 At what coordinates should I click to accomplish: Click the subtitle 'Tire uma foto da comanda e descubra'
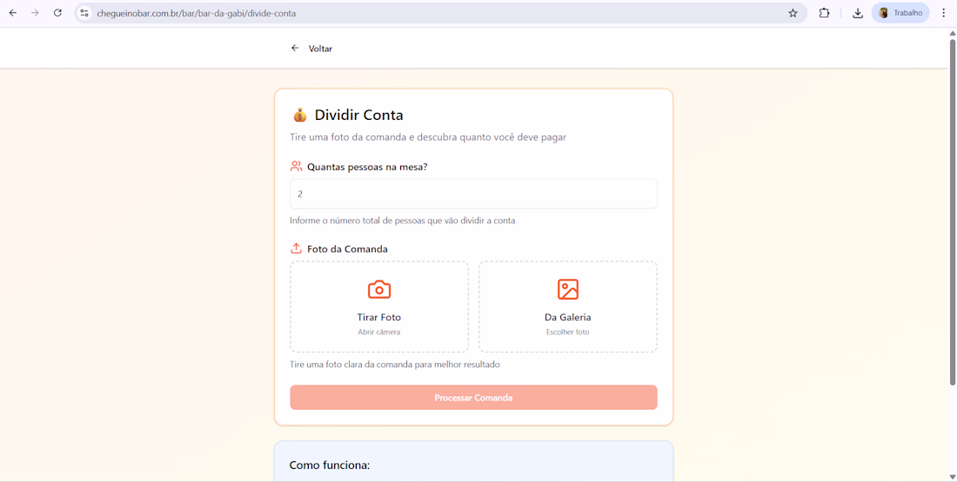(428, 137)
